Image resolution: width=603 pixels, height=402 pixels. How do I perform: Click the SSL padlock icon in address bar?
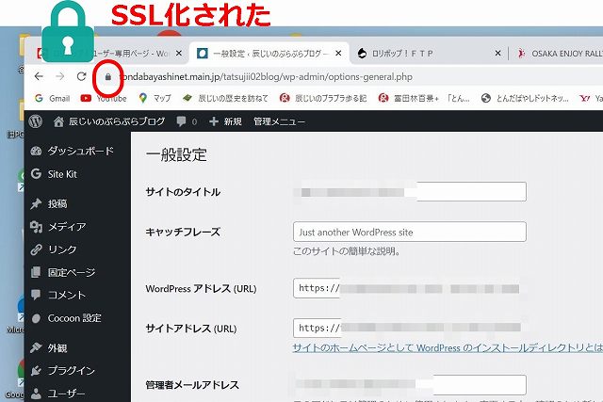(x=108, y=76)
